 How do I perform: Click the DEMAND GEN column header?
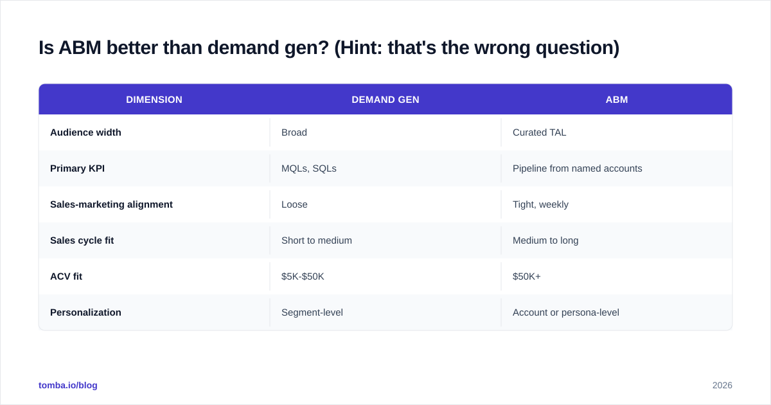point(385,100)
